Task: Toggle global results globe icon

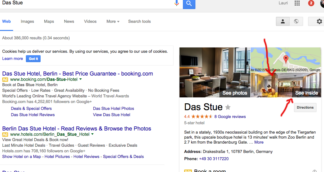Action: pyautogui.click(x=296, y=21)
